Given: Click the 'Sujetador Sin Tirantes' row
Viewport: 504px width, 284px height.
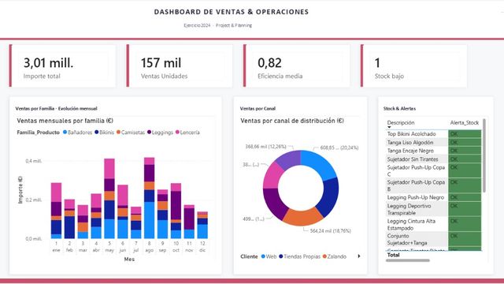Looking at the screenshot, I should pos(434,159).
